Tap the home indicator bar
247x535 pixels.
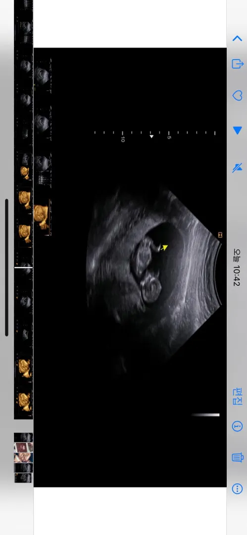point(6,267)
